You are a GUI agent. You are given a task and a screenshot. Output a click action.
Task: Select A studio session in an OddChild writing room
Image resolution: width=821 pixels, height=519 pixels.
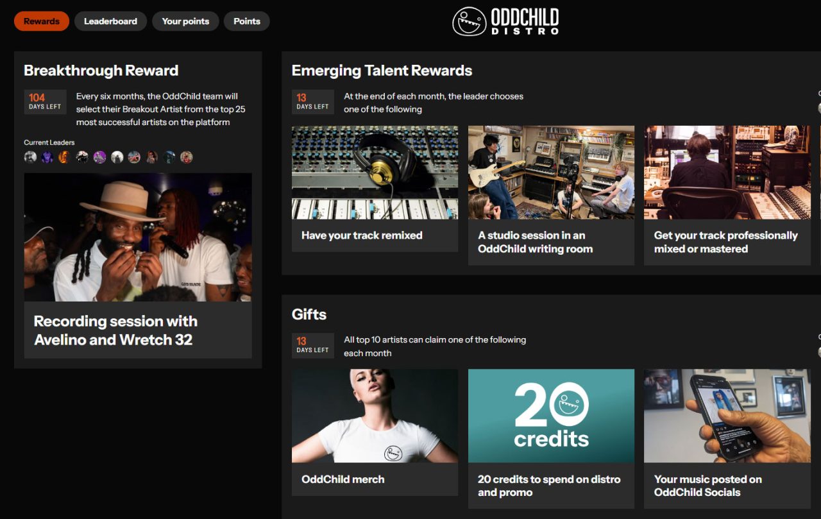click(x=535, y=242)
